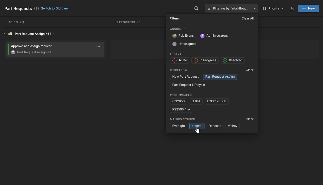Click the download export icon
Viewport: 323px width, 185px height.
tap(291, 8)
